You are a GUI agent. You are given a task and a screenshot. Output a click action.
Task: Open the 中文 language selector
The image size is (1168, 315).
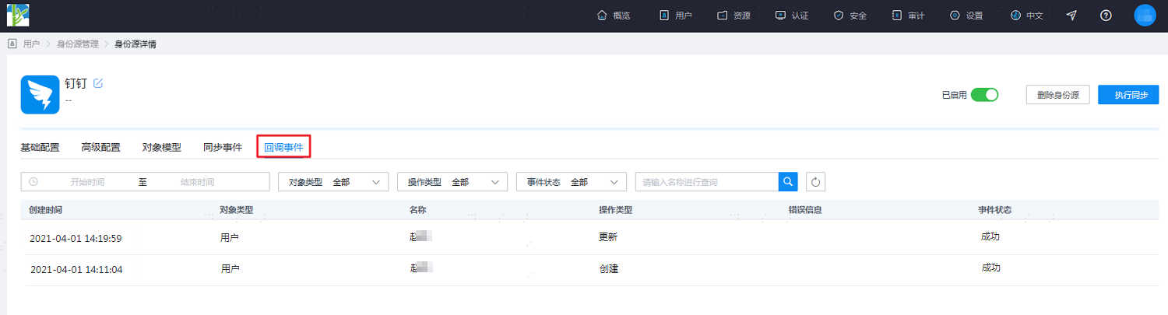(x=1026, y=16)
